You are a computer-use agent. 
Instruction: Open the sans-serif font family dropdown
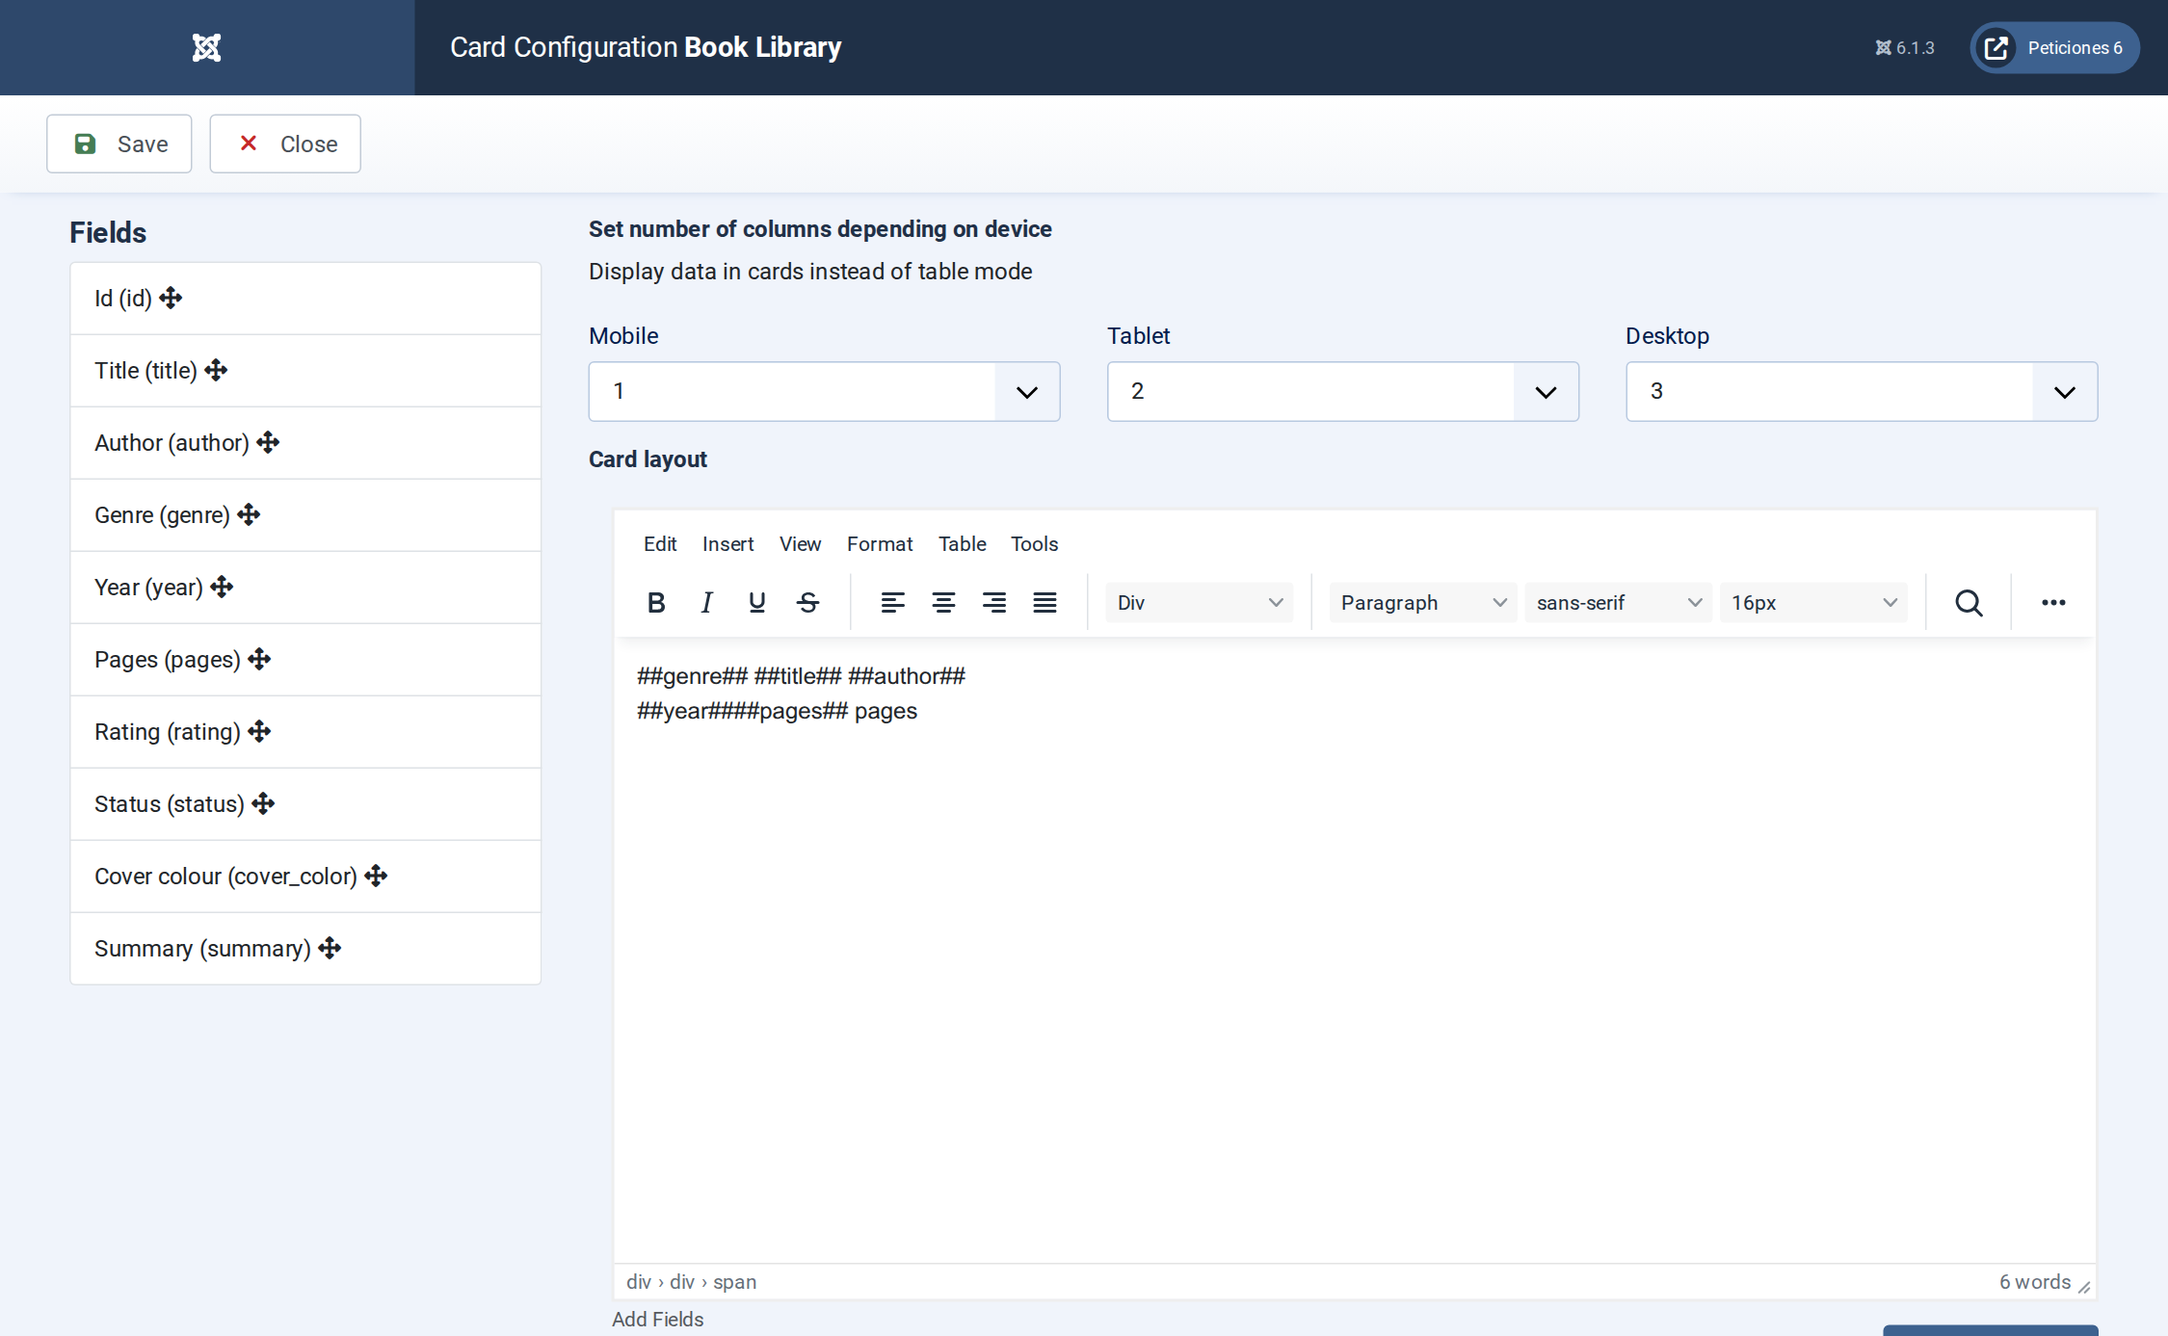pos(1618,602)
